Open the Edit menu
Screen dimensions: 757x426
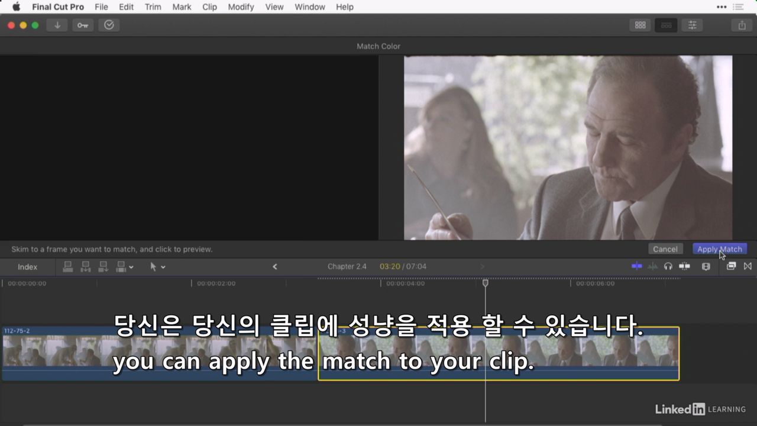click(126, 7)
